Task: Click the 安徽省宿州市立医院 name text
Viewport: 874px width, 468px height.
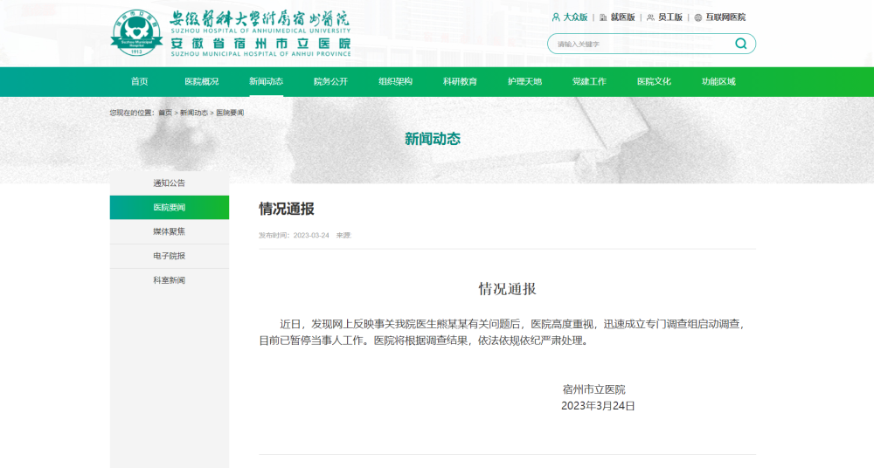Action: click(260, 44)
